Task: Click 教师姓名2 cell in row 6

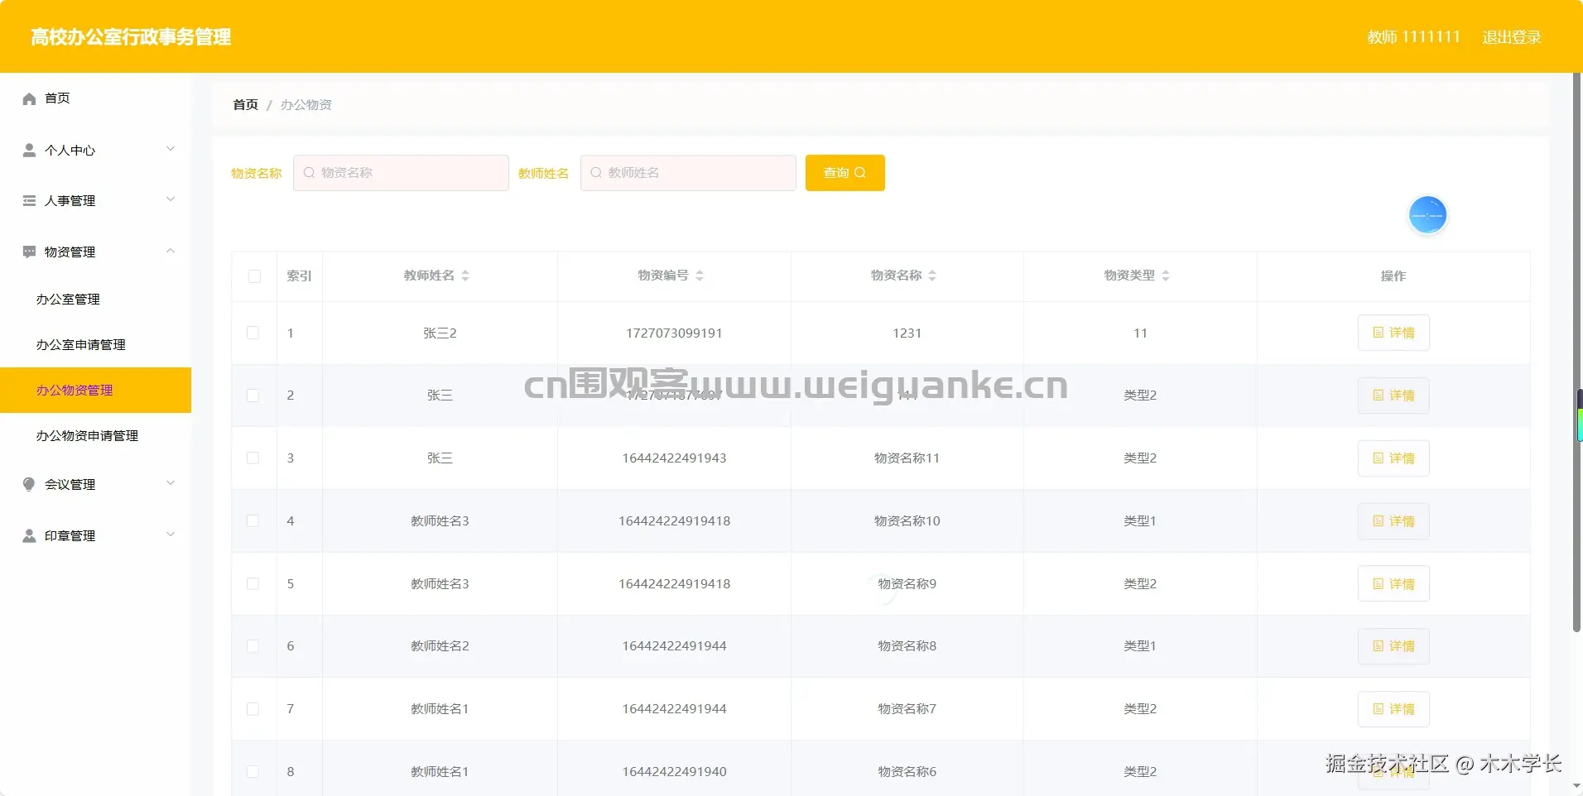Action: 440,646
